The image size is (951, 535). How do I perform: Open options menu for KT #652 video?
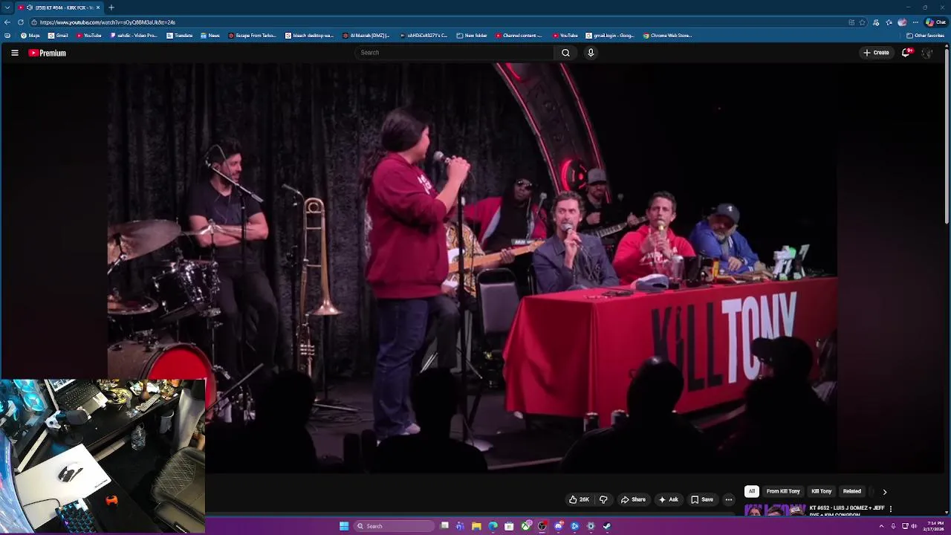(x=890, y=509)
